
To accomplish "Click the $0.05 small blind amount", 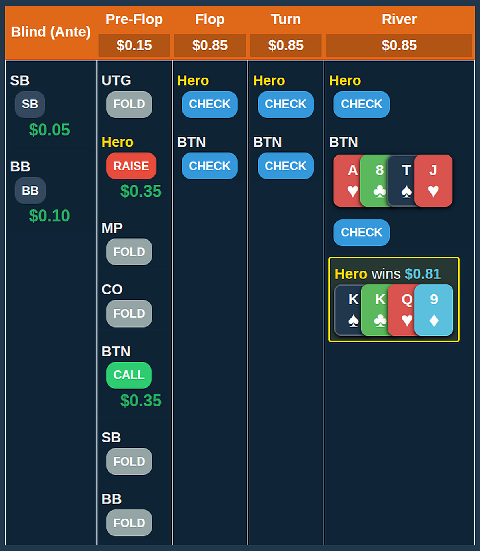I will click(x=50, y=130).
